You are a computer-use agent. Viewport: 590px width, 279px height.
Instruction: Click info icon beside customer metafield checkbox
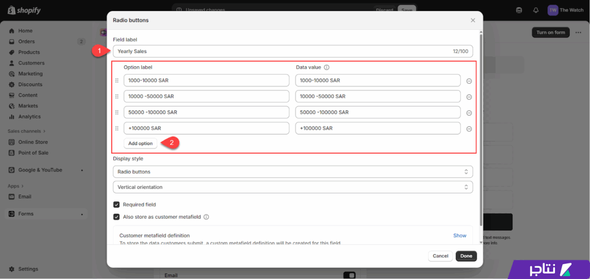point(206,217)
